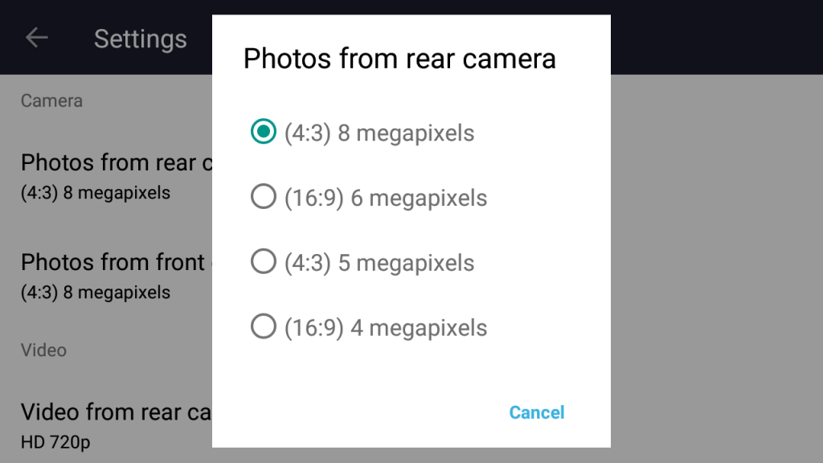Viewport: 823px width, 463px height.
Task: Select the (4:3) 8 megapixels radio button
Action: [x=264, y=133]
